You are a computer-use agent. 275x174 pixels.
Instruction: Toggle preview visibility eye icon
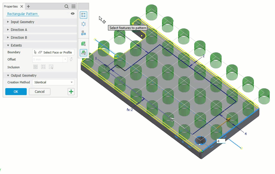(73, 14)
